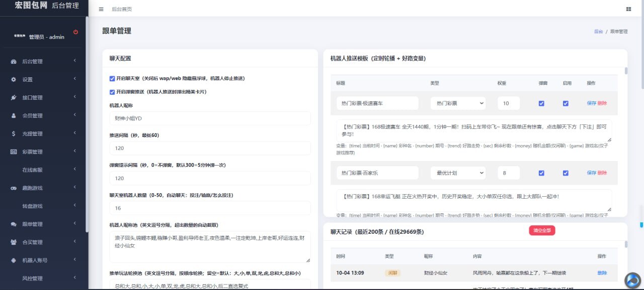Open the grid layout icon at top right
644x290 pixels.
628,9
